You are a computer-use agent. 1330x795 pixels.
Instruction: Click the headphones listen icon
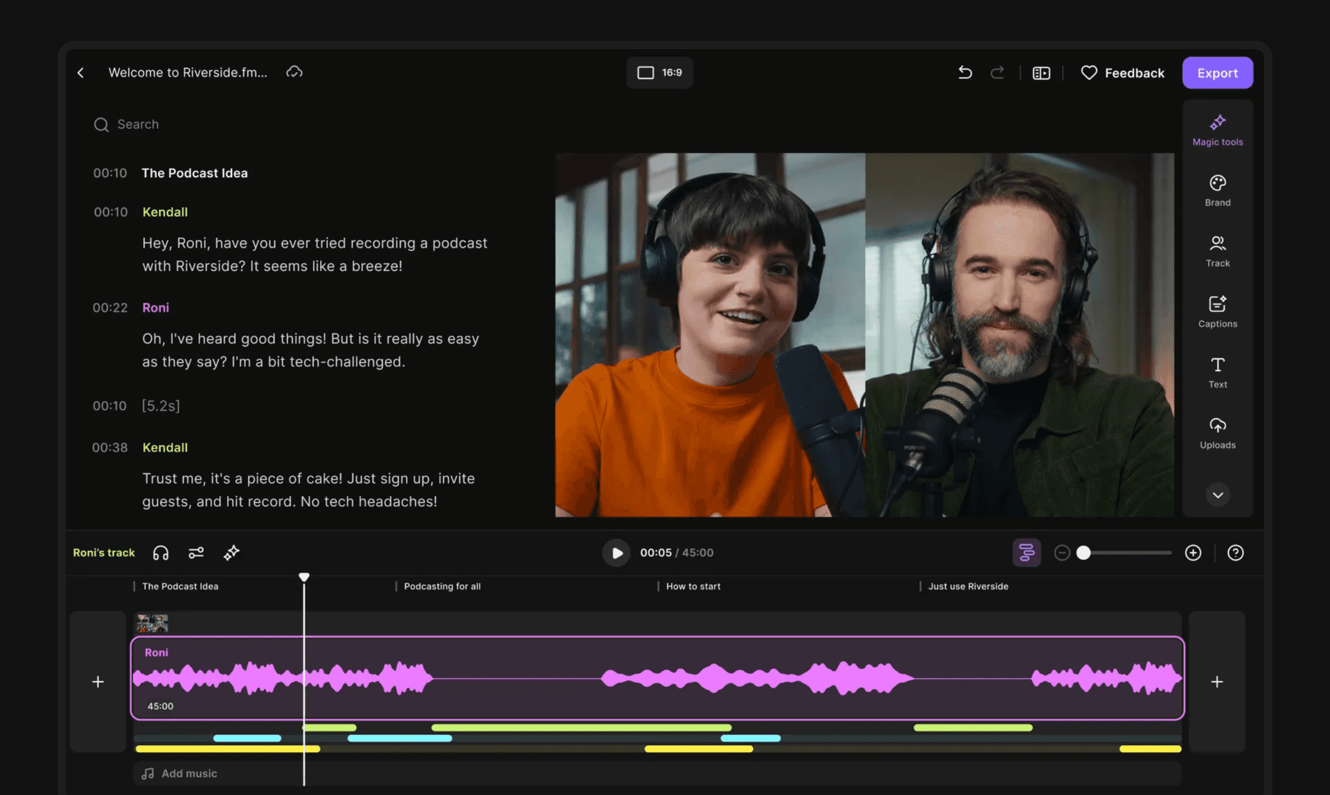pos(161,553)
